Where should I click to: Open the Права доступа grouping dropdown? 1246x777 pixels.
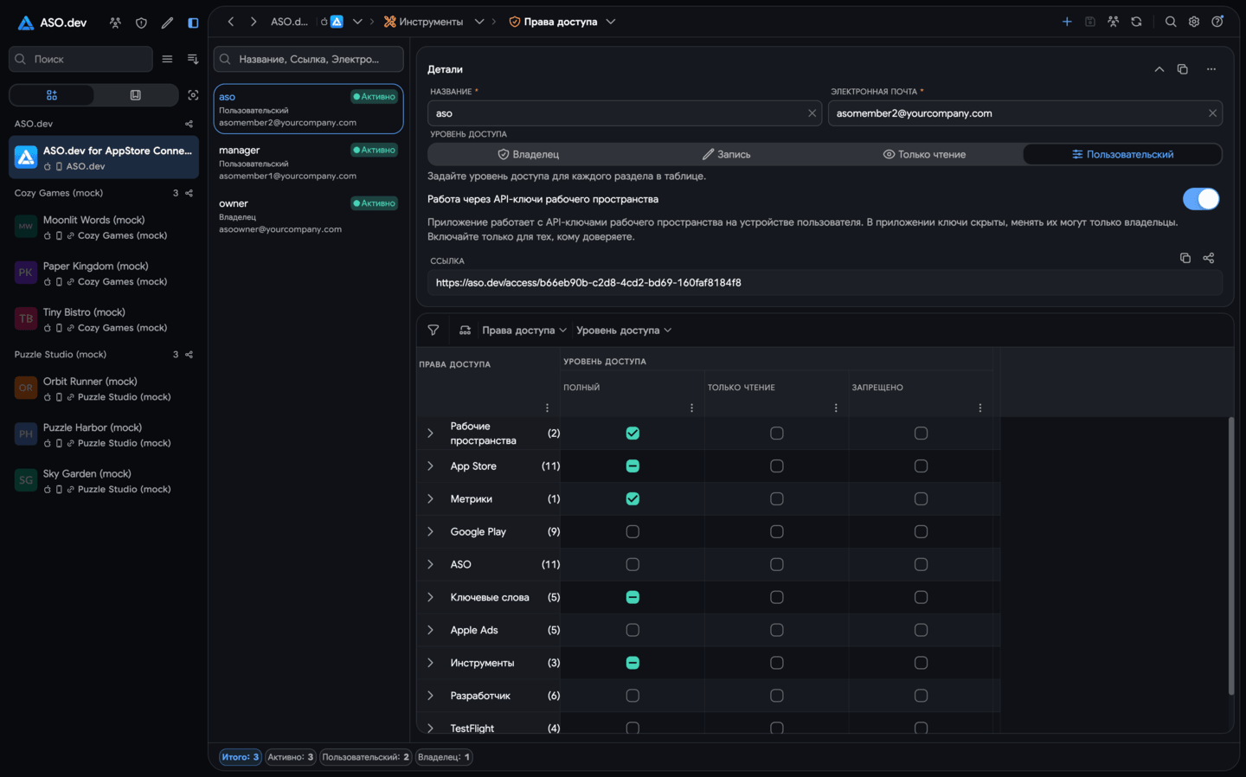pos(524,330)
